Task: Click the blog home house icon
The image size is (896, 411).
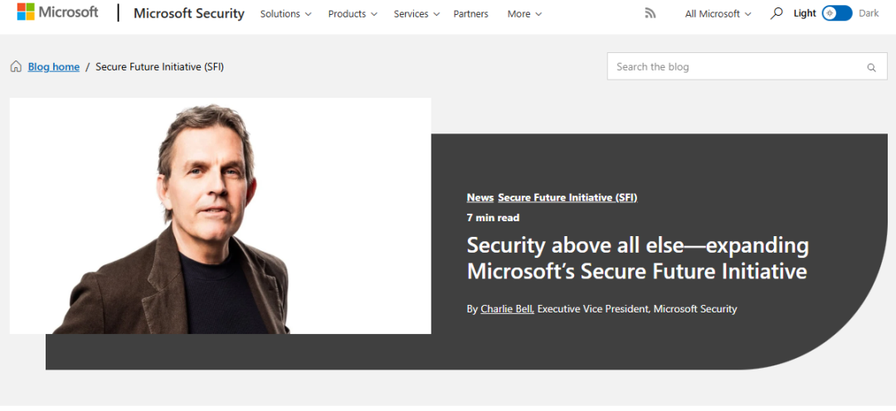Action: coord(16,67)
